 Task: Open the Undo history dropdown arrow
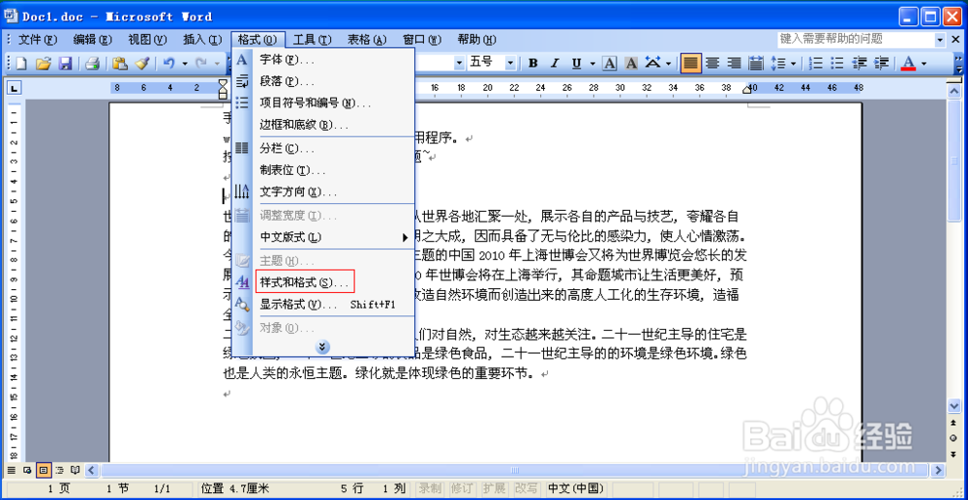click(185, 64)
